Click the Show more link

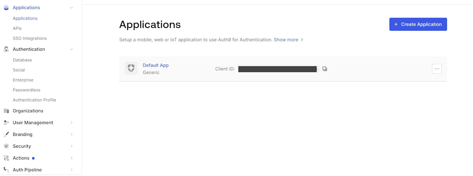pyautogui.click(x=286, y=40)
